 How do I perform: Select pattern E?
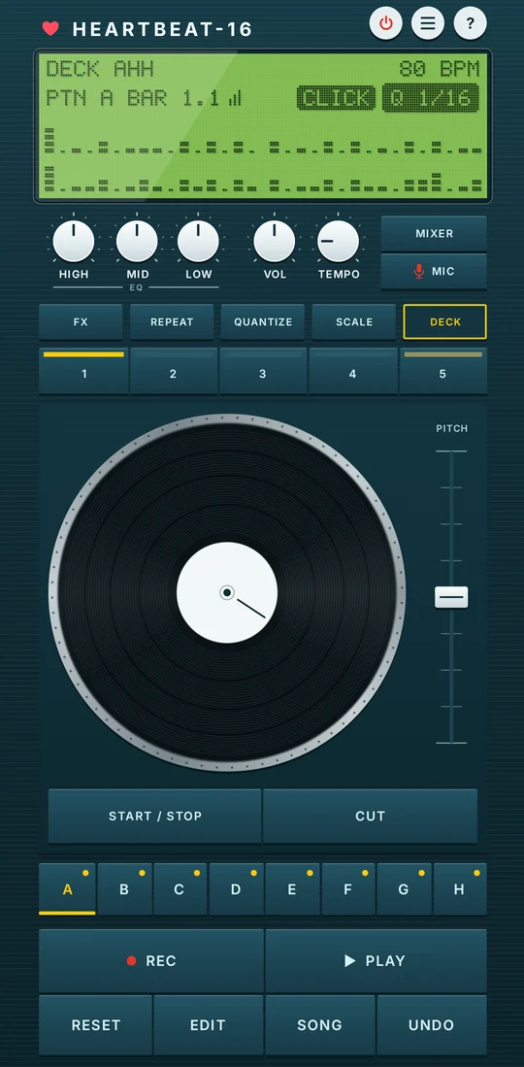click(292, 889)
